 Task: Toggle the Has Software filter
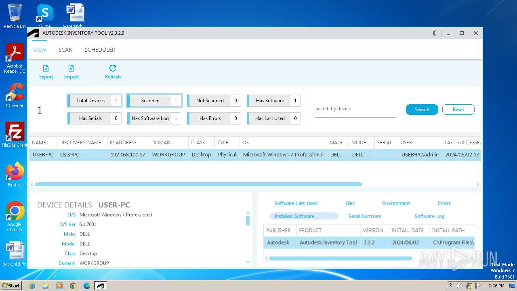pyautogui.click(x=274, y=101)
